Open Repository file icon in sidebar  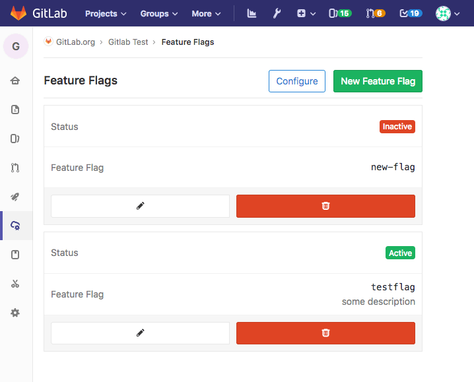[15, 110]
